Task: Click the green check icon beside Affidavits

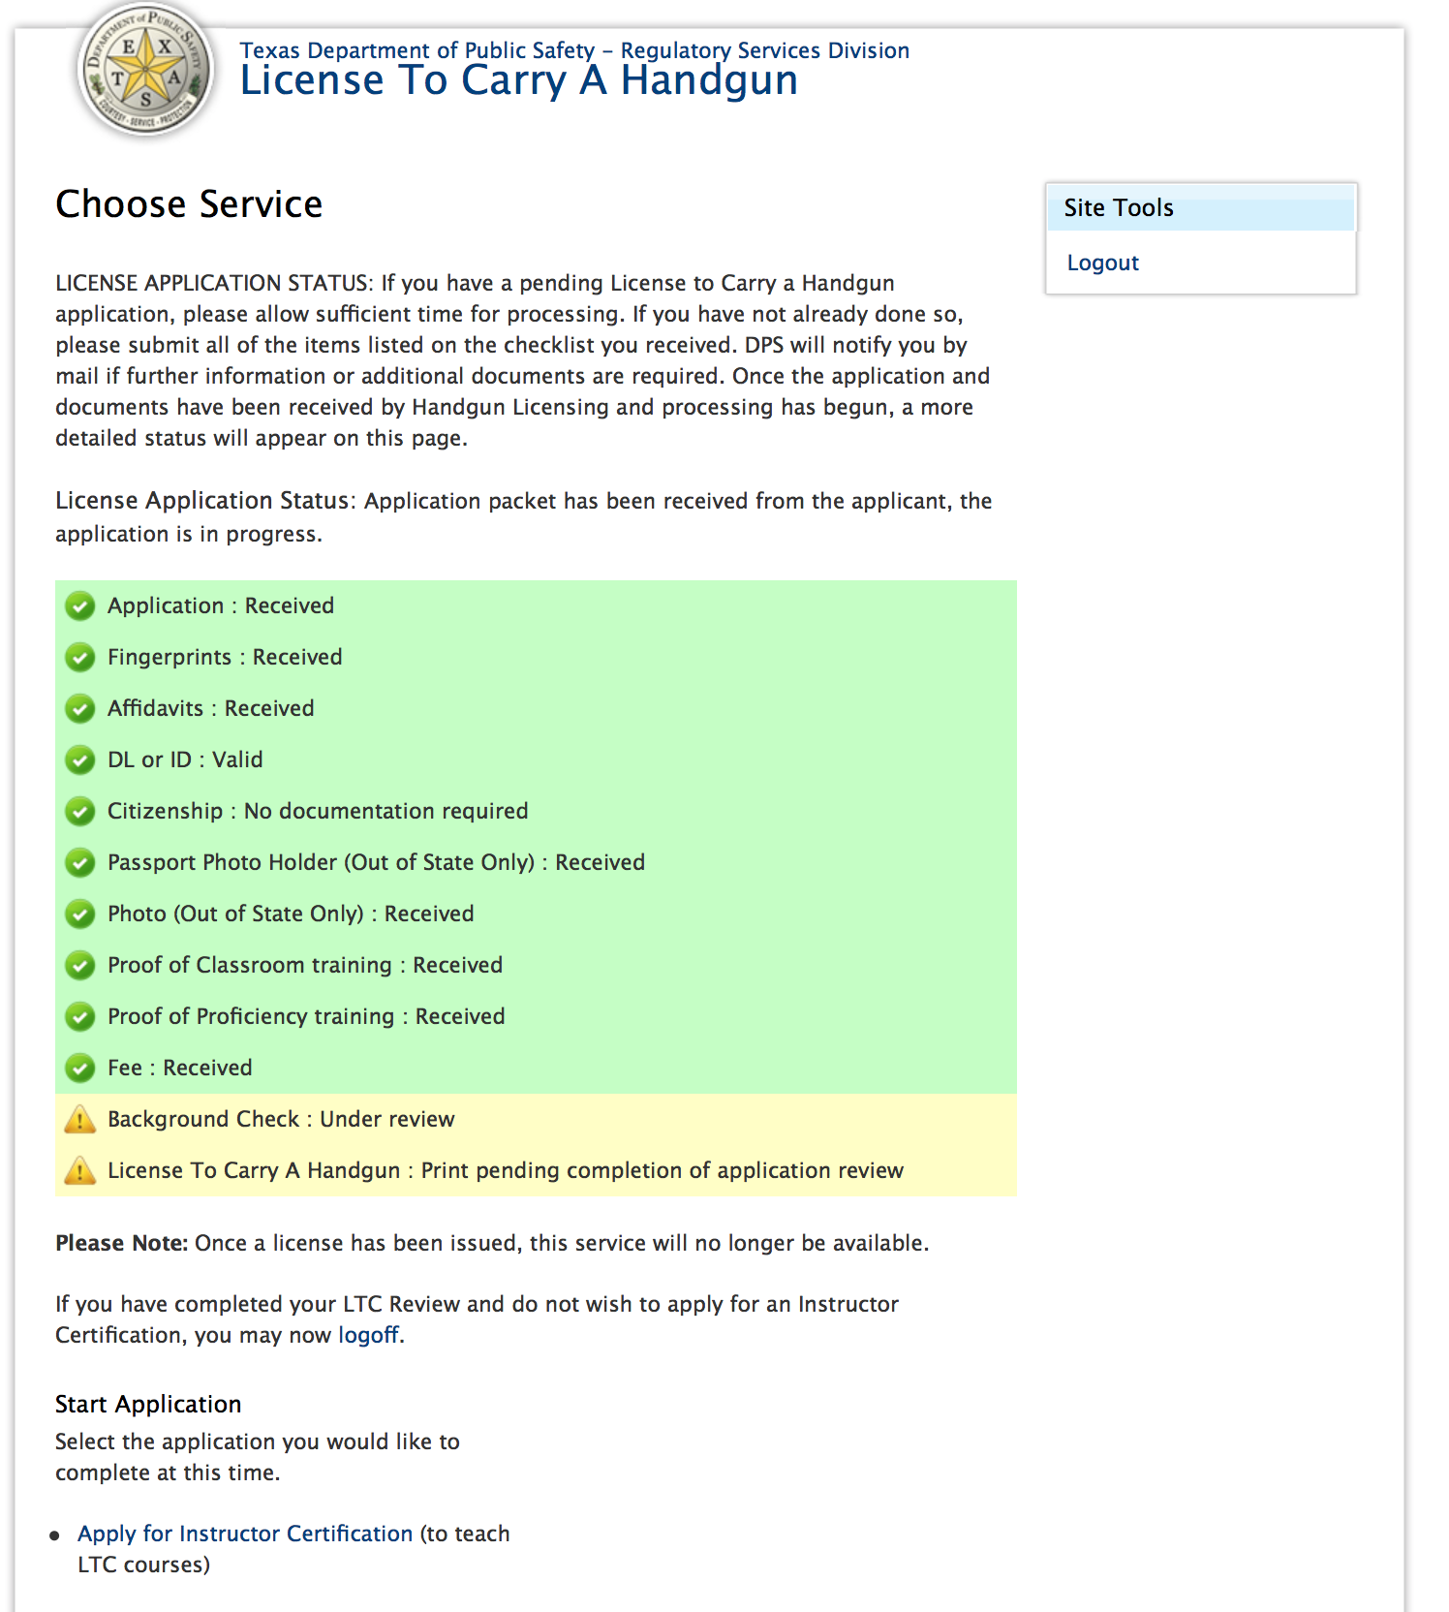Action: pyautogui.click(x=79, y=709)
